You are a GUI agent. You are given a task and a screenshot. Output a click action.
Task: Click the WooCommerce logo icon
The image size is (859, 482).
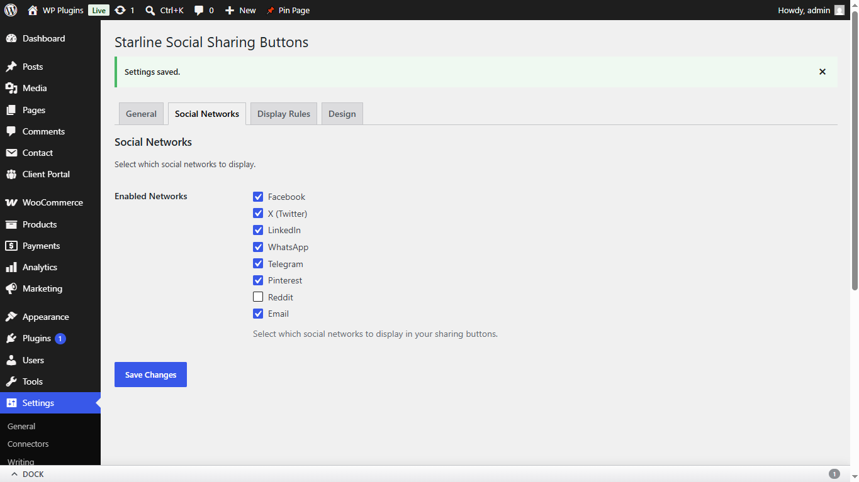pyautogui.click(x=11, y=202)
